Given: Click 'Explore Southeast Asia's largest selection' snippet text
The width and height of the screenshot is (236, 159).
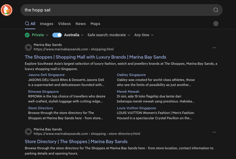Looking at the screenshot, I should tap(121, 66).
